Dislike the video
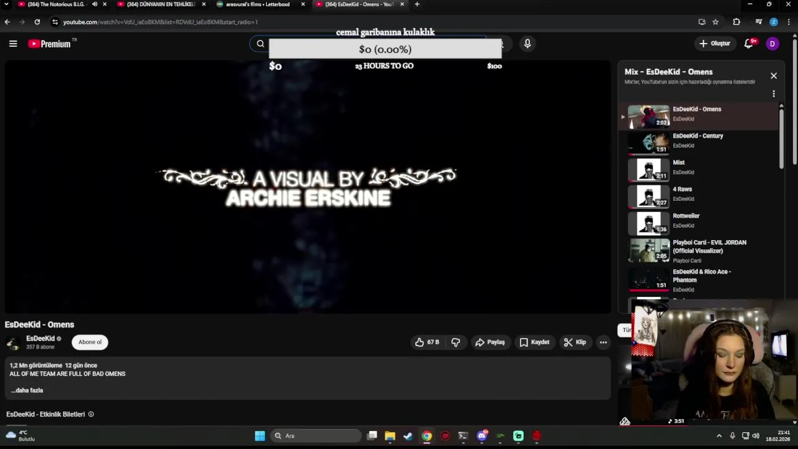Viewport: 798px width, 449px height. [x=456, y=342]
